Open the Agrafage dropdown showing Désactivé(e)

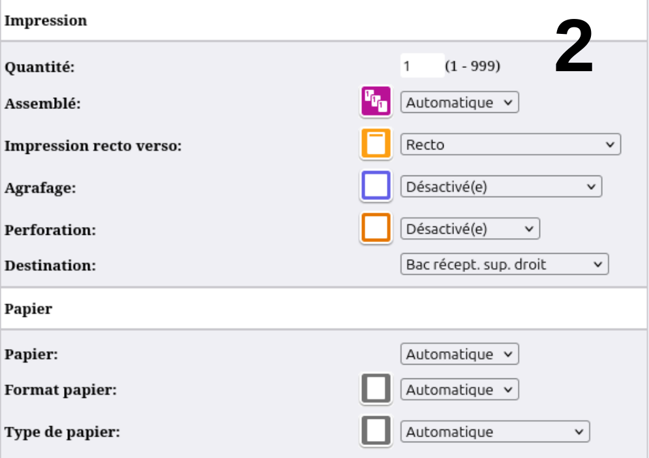tap(501, 187)
